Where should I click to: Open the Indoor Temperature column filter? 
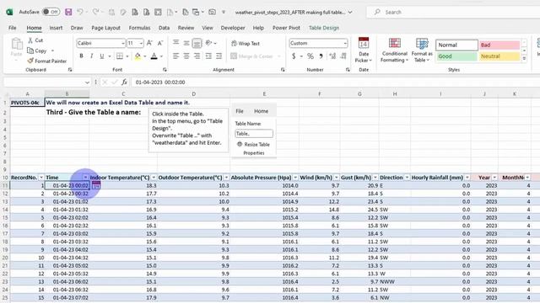tap(154, 178)
